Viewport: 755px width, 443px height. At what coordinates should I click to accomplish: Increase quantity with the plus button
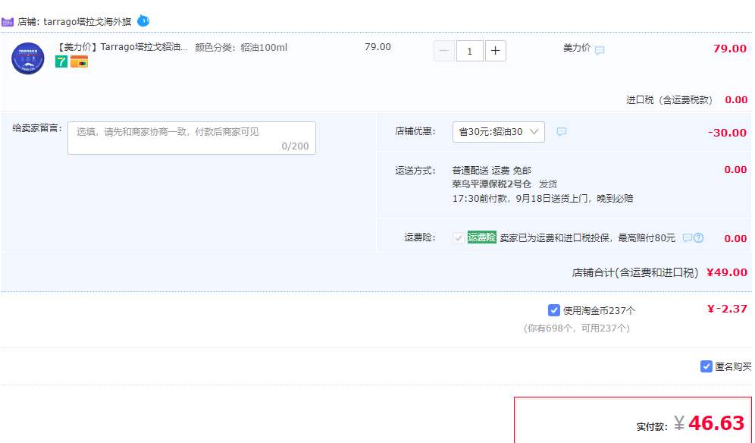click(x=496, y=51)
